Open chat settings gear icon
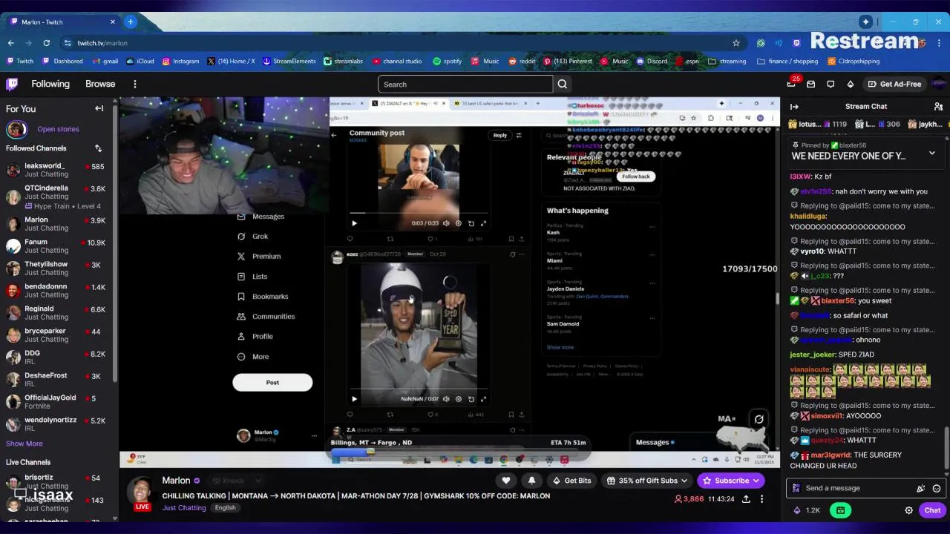The width and height of the screenshot is (950, 534). 908,510
